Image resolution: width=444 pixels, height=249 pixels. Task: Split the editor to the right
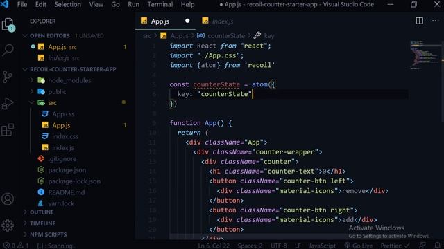(x=419, y=21)
